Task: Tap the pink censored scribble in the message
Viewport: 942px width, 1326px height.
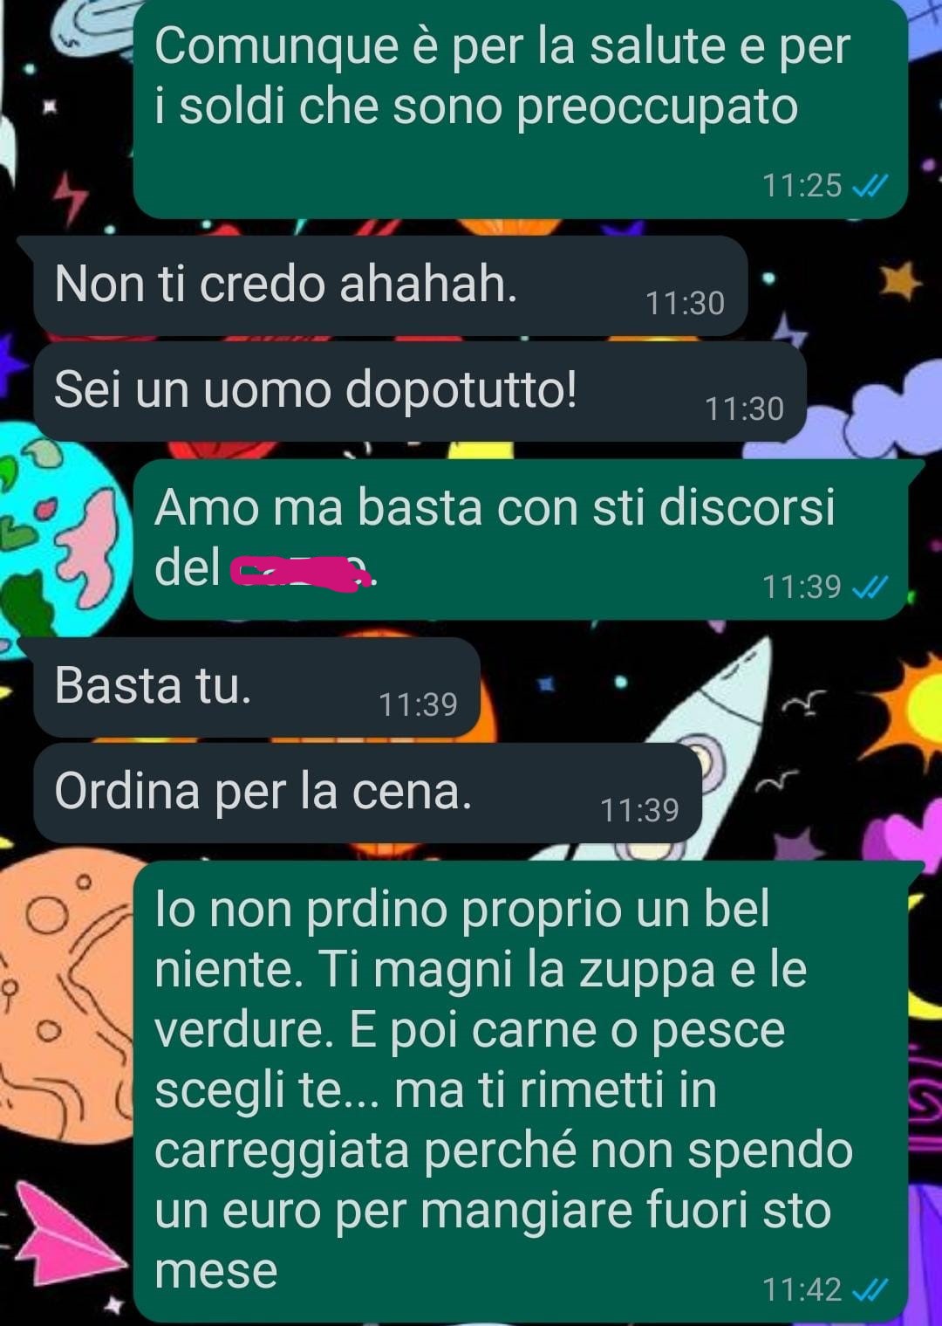Action: [x=301, y=573]
